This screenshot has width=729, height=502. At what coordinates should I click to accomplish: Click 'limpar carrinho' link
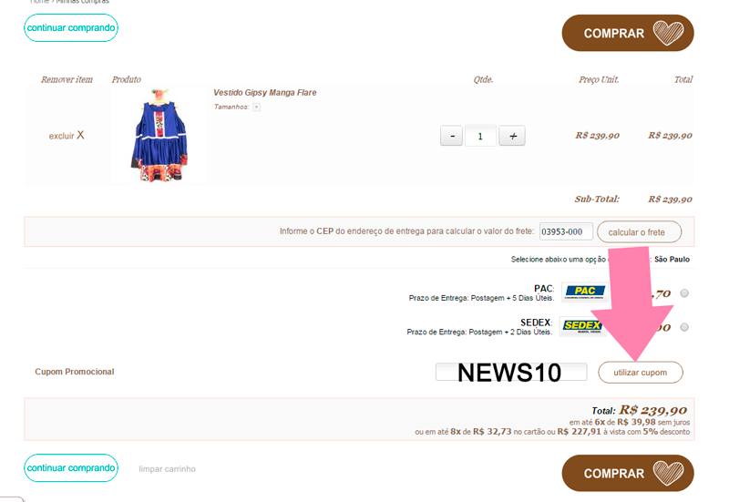(167, 469)
